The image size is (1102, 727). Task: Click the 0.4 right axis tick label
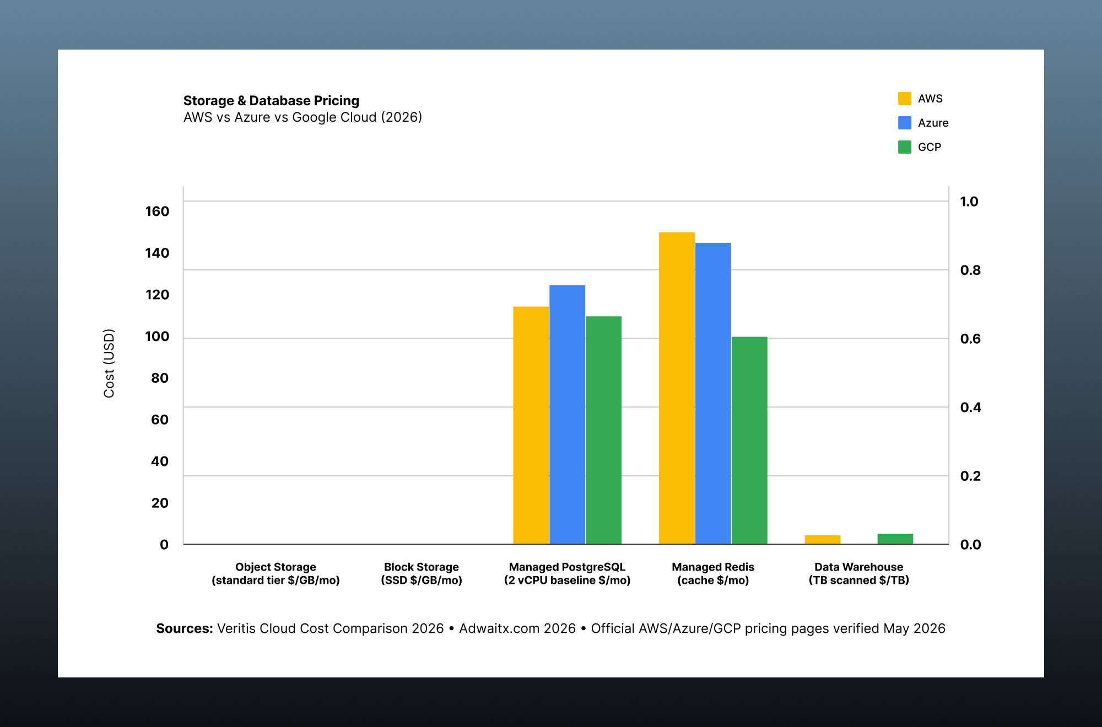pos(970,408)
